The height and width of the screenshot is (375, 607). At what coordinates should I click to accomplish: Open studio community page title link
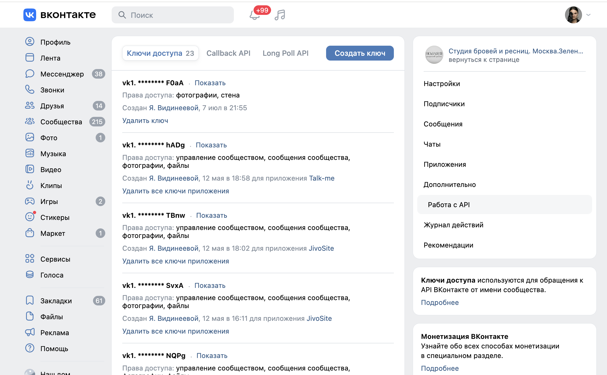[x=516, y=51]
